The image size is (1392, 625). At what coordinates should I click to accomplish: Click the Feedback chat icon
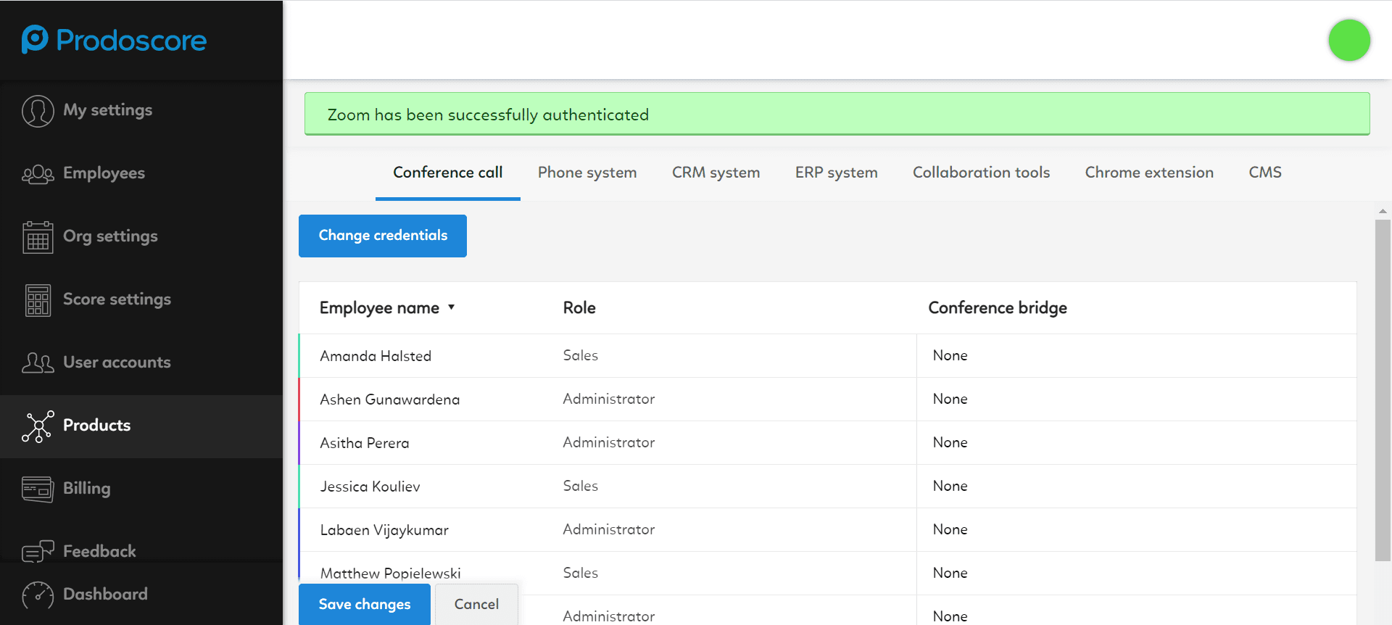(38, 552)
